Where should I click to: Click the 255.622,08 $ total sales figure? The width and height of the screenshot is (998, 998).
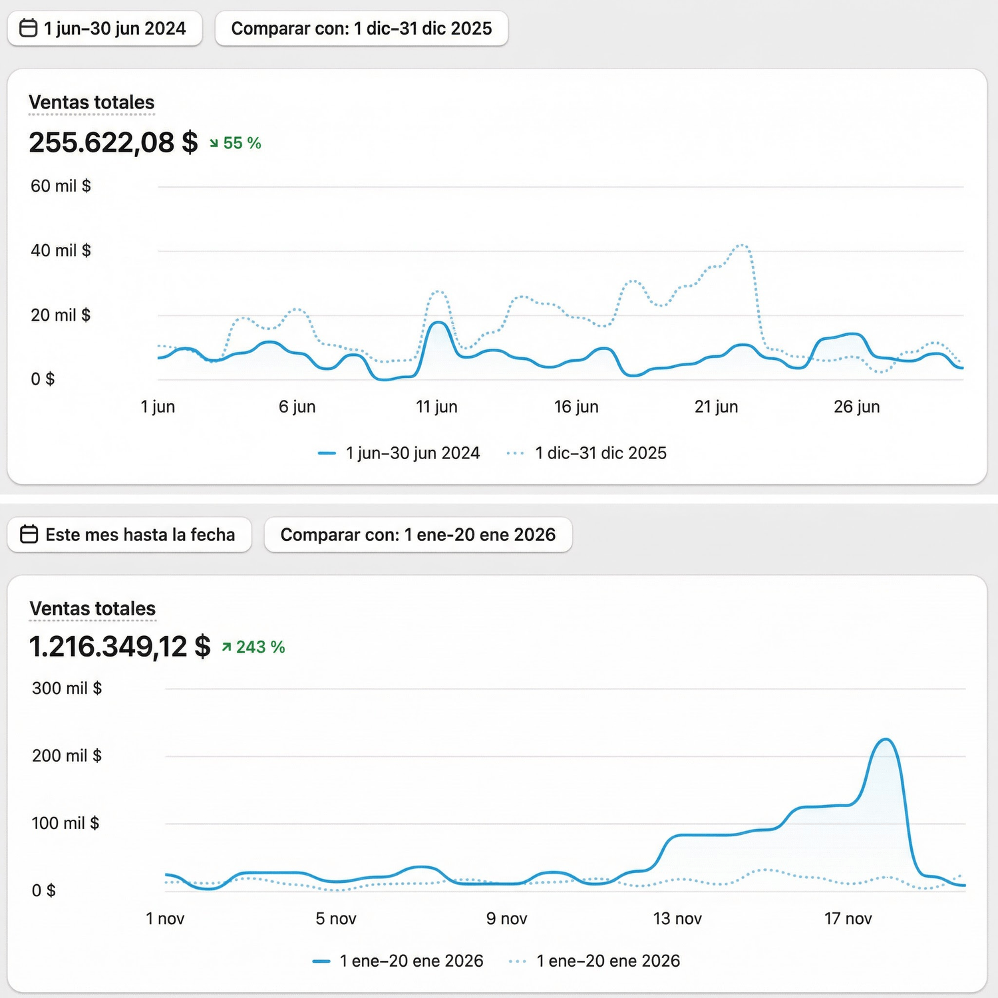pos(113,142)
